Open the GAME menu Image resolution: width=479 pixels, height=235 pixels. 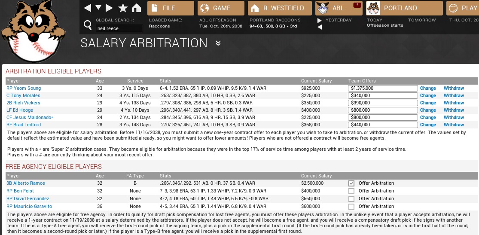[x=221, y=8]
